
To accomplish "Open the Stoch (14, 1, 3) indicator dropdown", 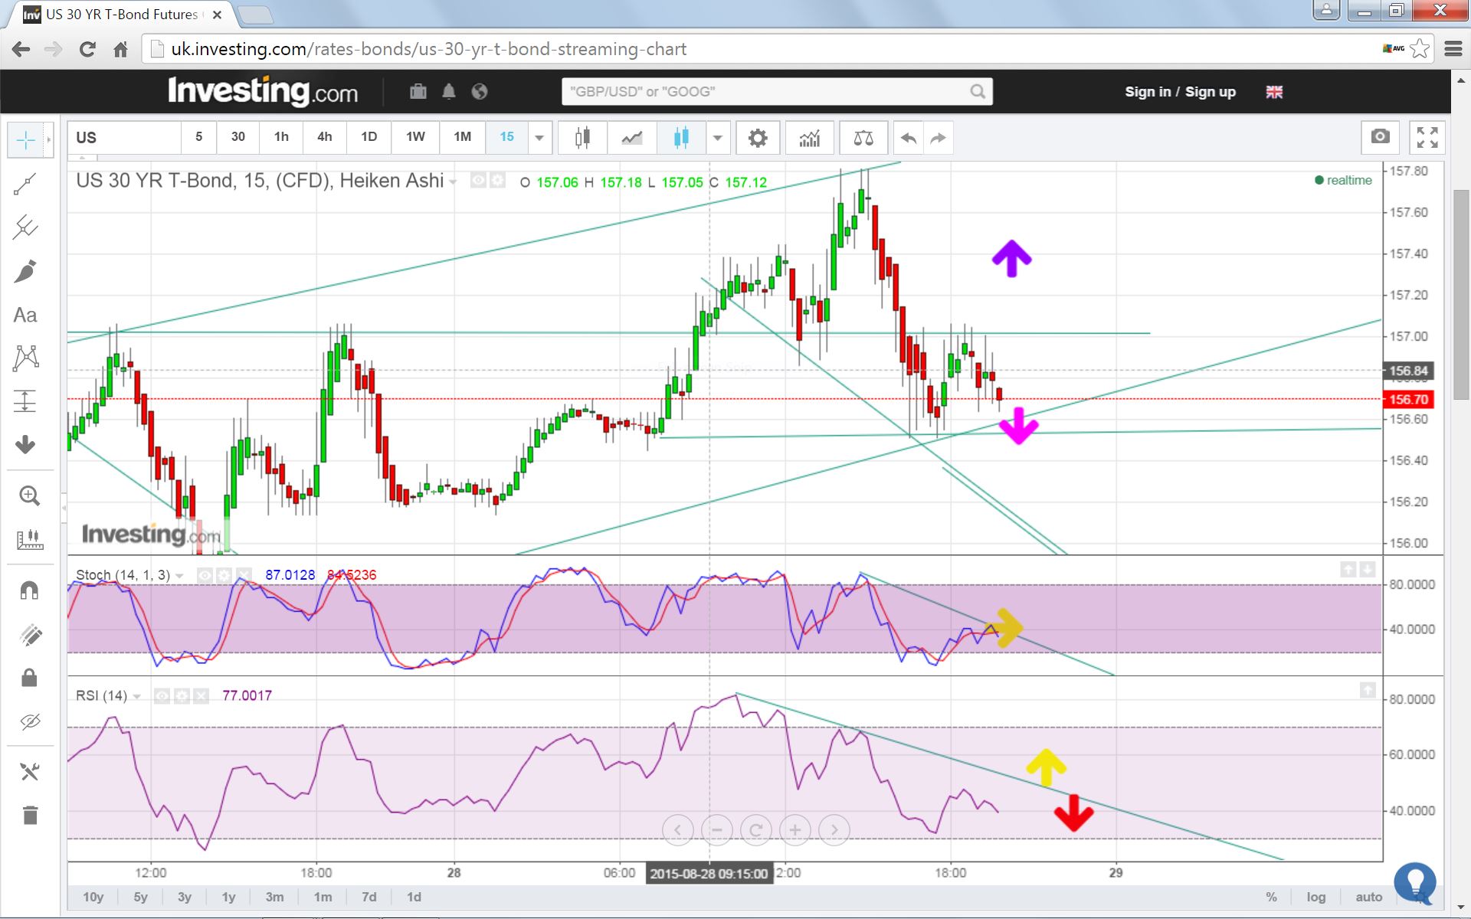I will [x=179, y=576].
